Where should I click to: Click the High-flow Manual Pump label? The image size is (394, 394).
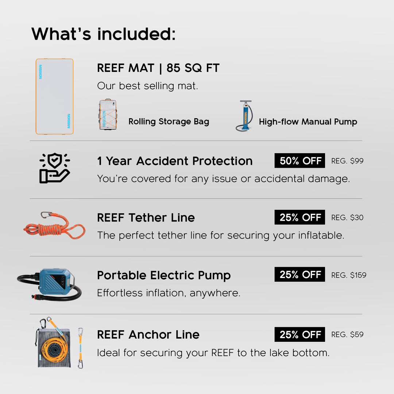pos(308,122)
